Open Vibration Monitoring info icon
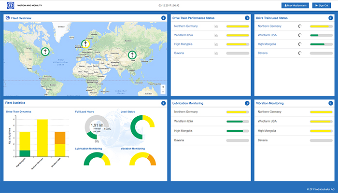The image size is (338, 193). point(331,103)
